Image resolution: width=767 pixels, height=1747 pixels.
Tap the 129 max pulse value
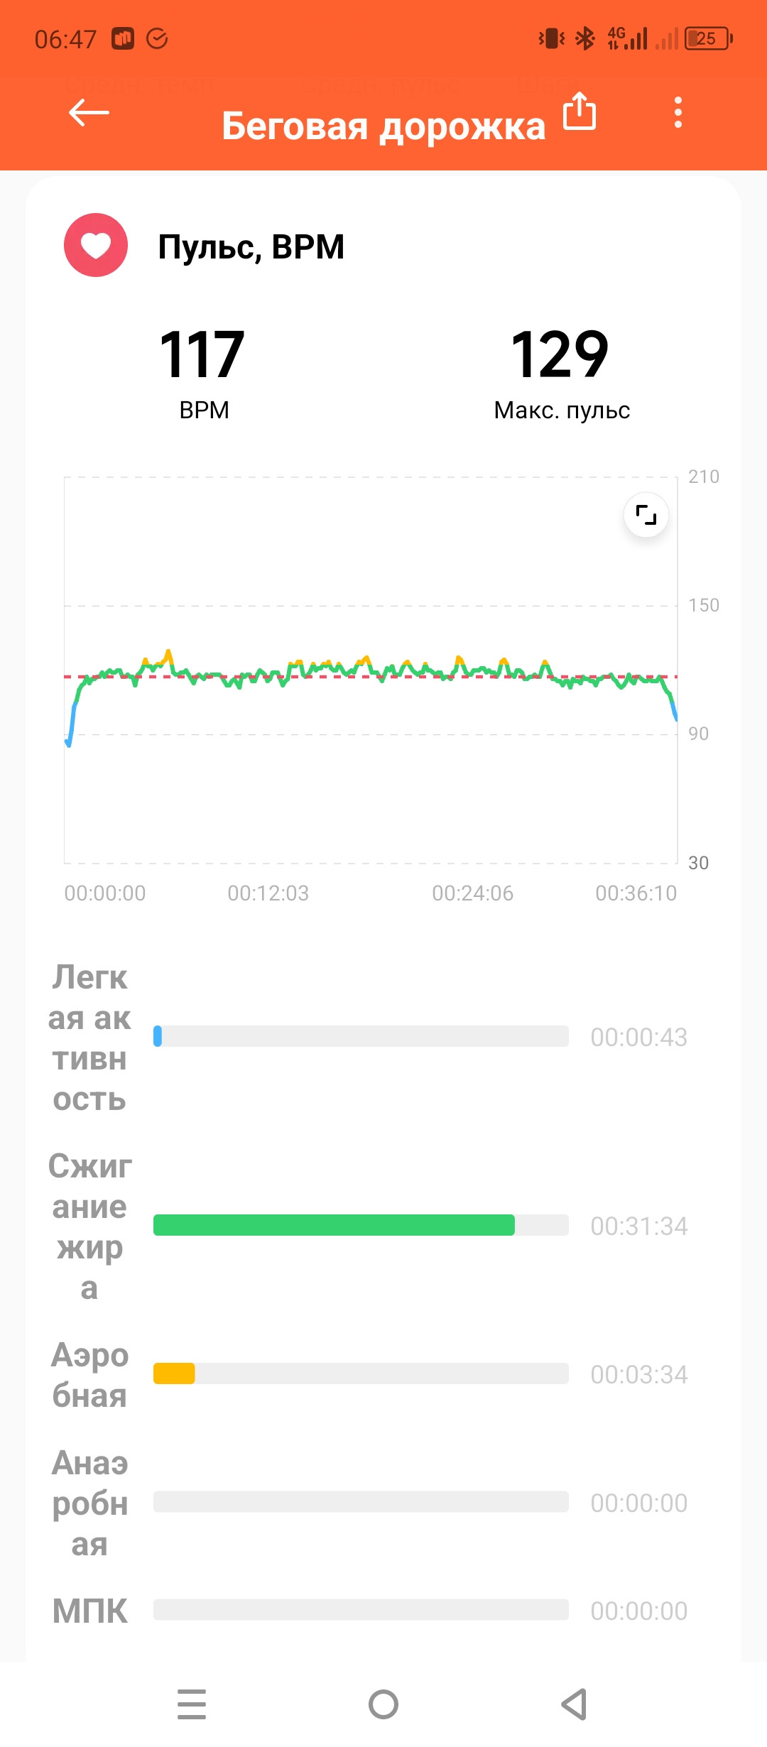560,354
